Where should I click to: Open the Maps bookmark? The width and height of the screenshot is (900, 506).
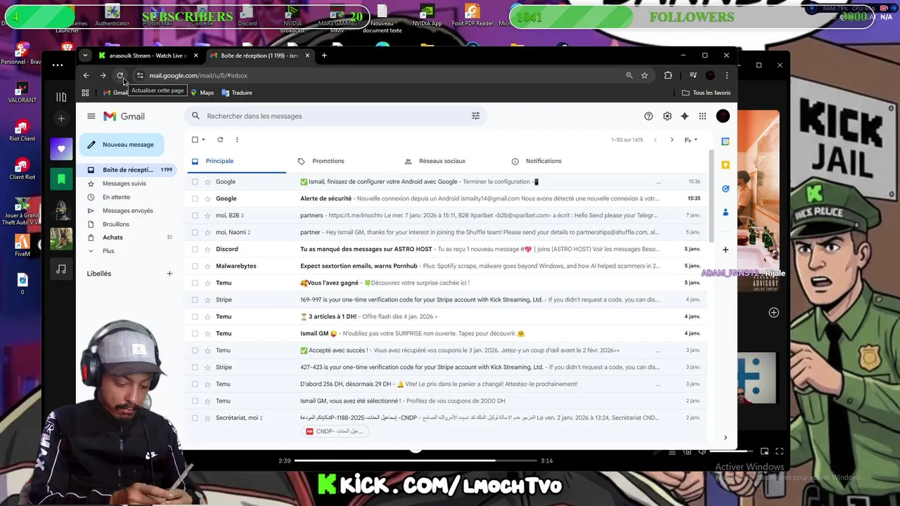point(202,93)
